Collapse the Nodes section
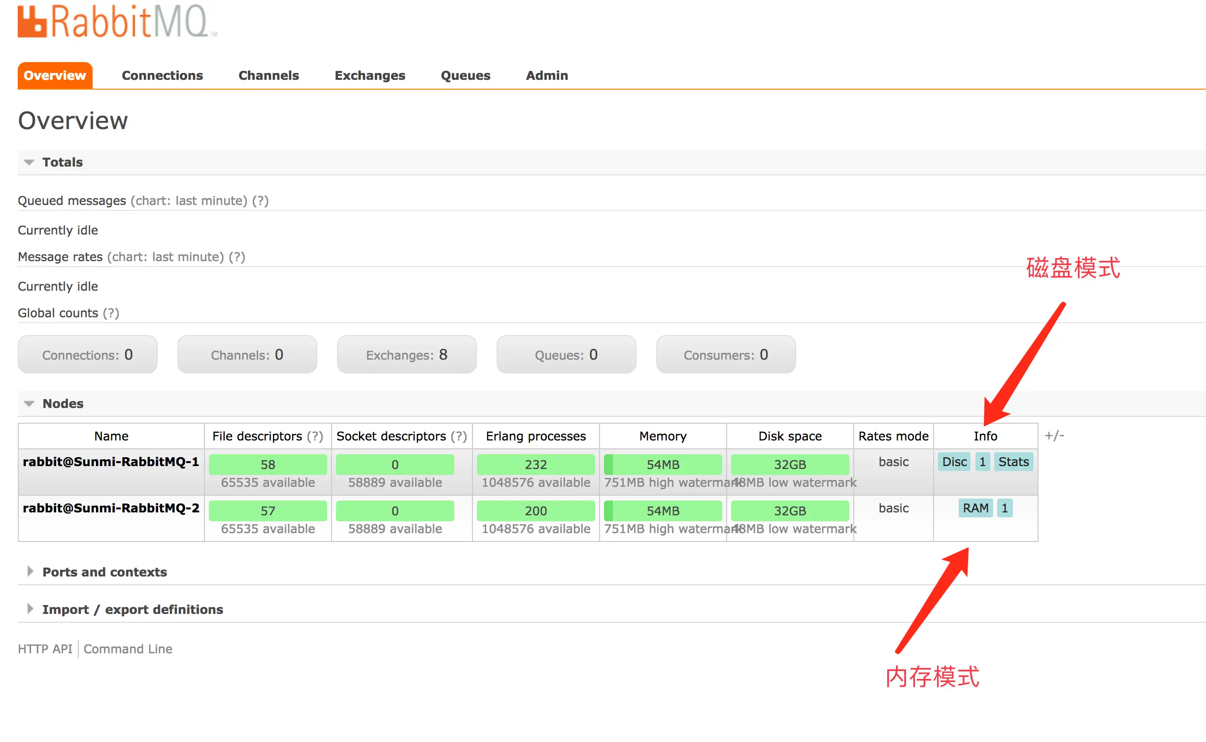The image size is (1206, 742). click(29, 404)
